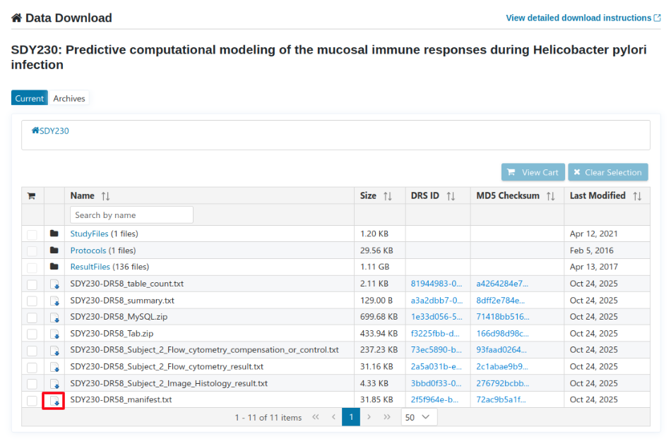Open the page size dropdown showing 50
The image size is (671, 441).
coord(419,417)
